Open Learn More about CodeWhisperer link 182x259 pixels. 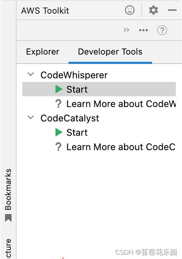coord(121,104)
